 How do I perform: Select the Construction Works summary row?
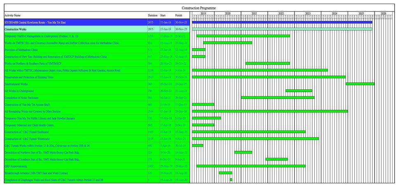15,29
